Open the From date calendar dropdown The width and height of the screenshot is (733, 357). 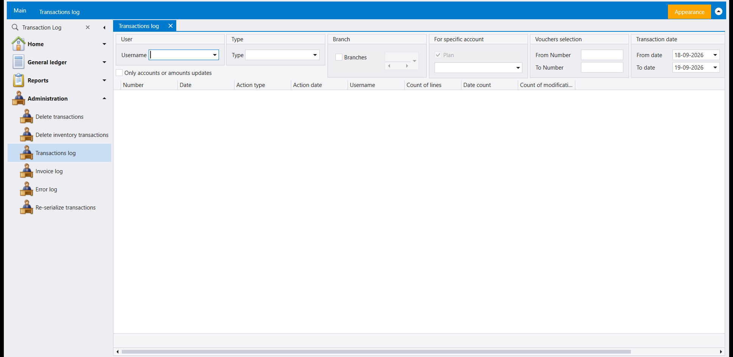(x=715, y=55)
